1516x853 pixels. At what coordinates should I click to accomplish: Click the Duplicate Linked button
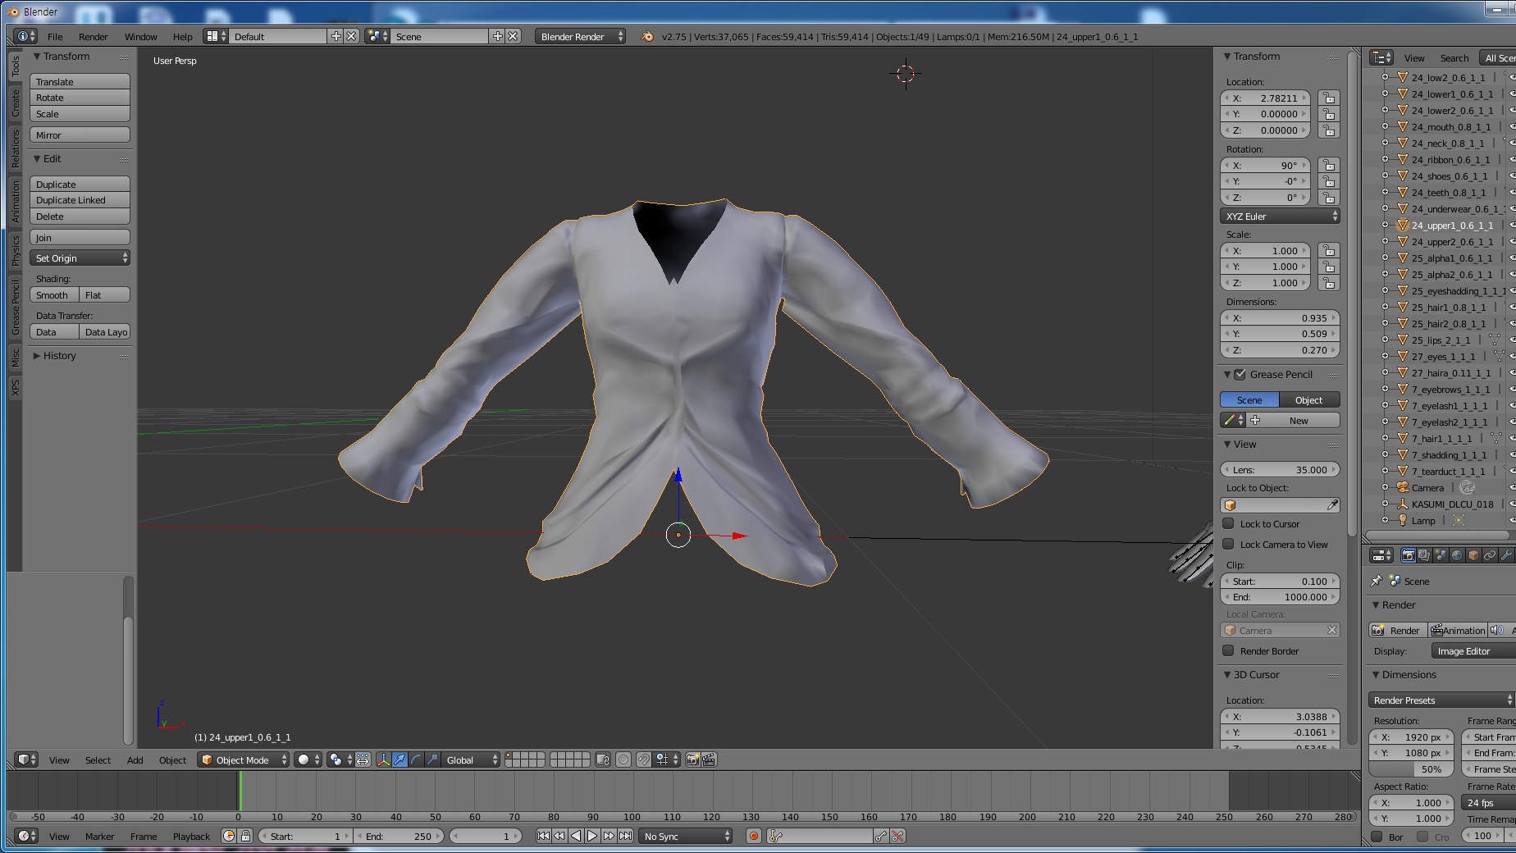(80, 200)
